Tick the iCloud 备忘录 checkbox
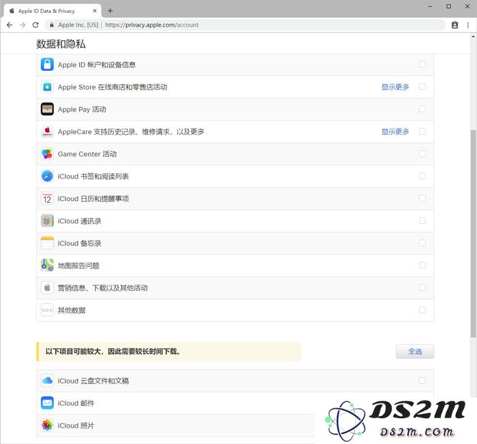Screen dimensions: 477x444 (422, 243)
